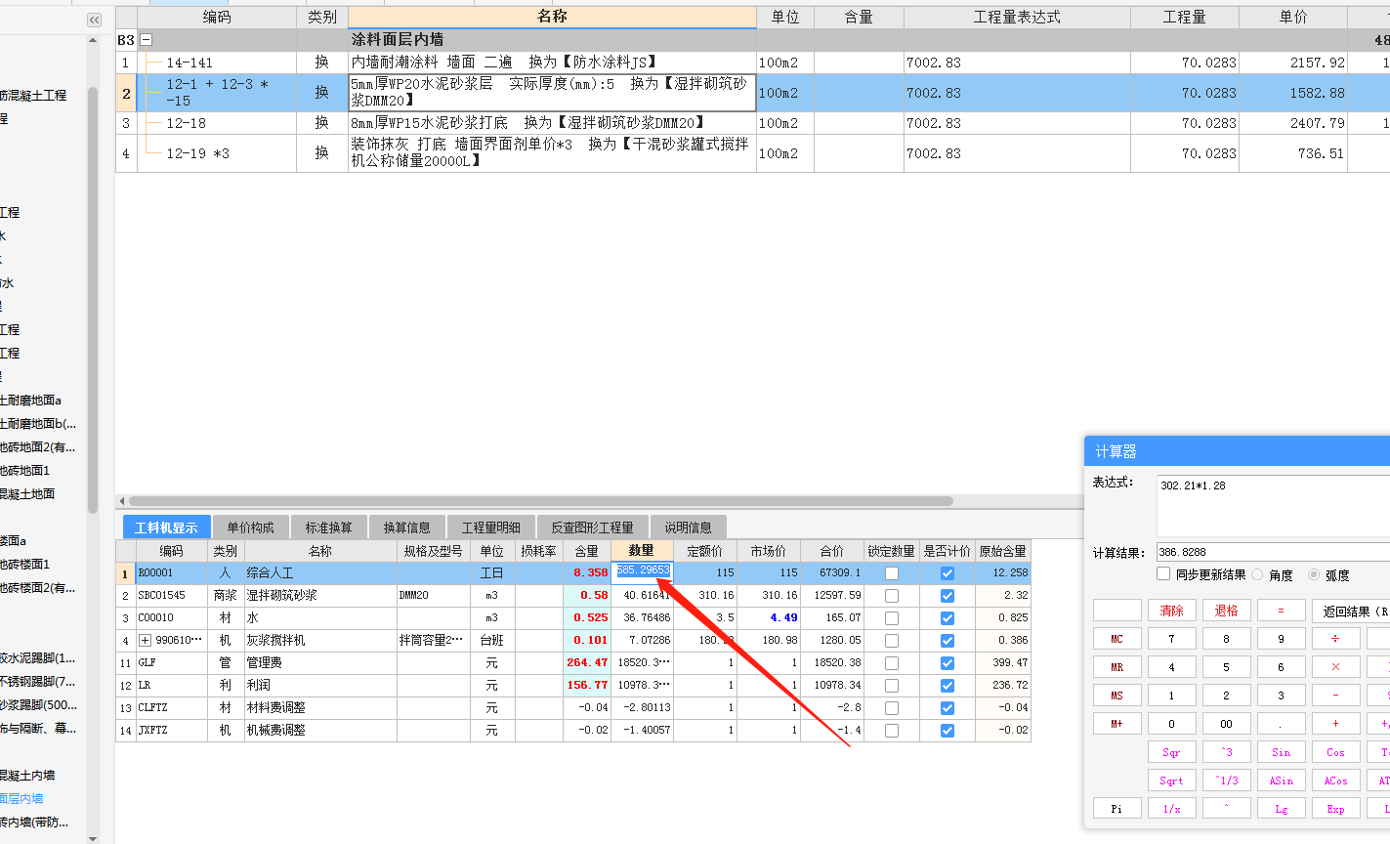Click the Pi constant key
This screenshot has width=1390, height=844.
click(1117, 809)
